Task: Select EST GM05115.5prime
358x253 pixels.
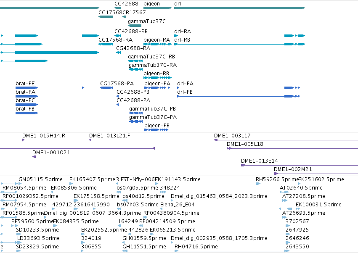Action: tap(41, 179)
